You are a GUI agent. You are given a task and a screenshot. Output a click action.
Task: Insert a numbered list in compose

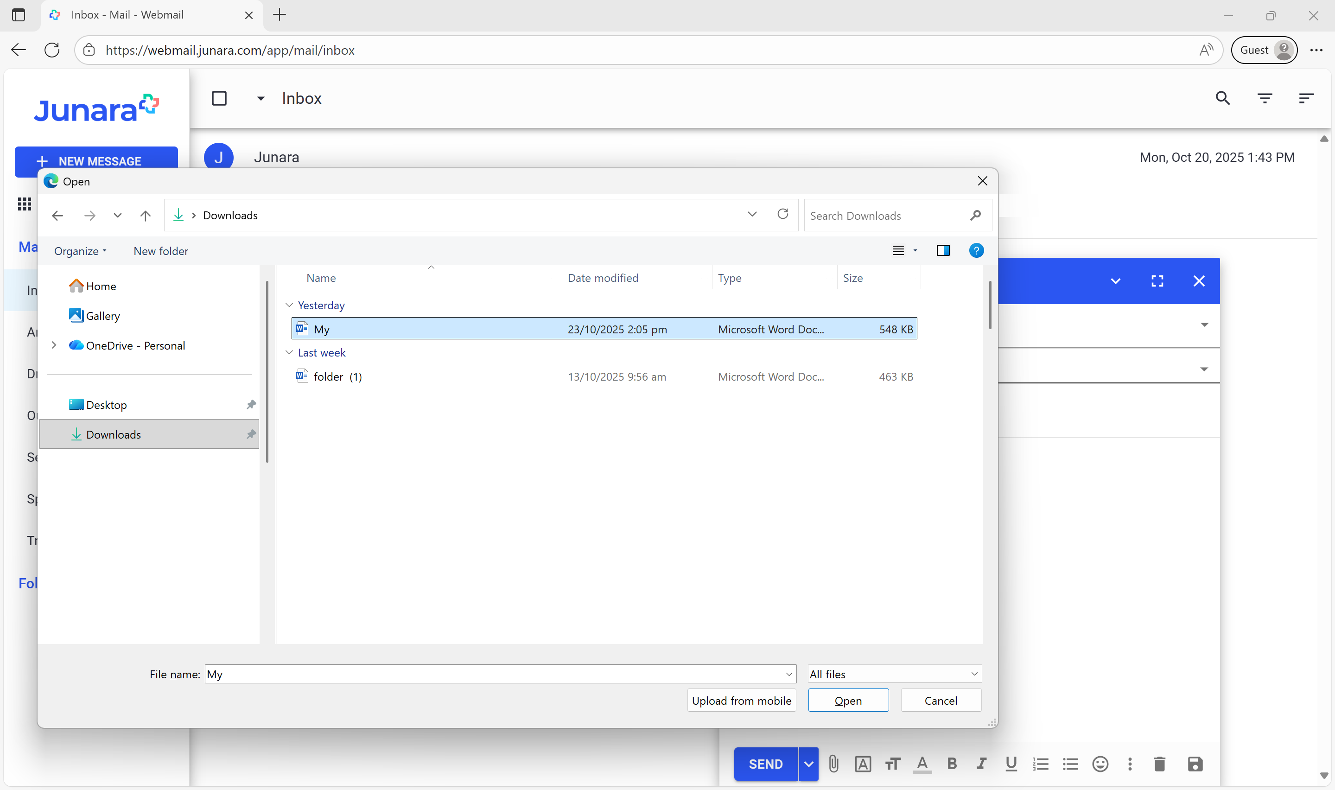point(1040,764)
